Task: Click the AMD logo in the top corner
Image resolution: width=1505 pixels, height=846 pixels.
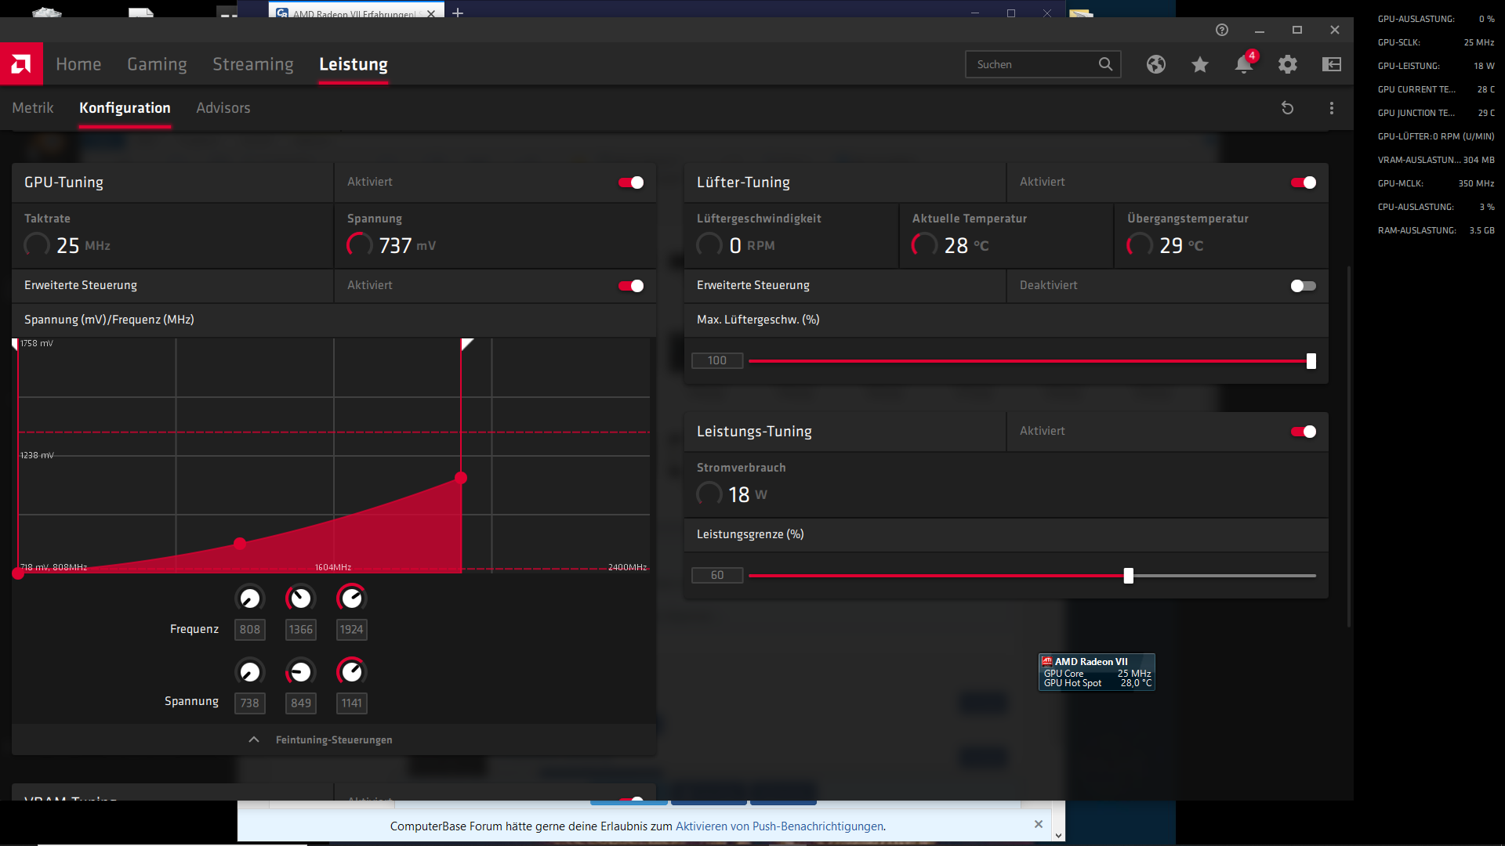Action: (x=21, y=63)
